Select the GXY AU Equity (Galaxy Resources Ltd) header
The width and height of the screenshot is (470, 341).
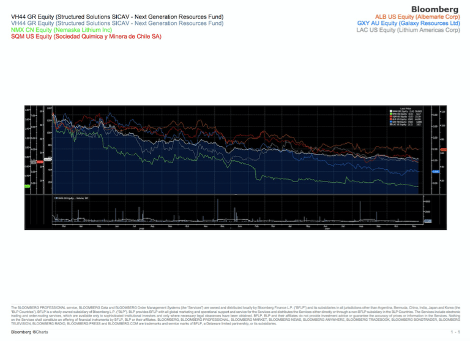(x=409, y=23)
